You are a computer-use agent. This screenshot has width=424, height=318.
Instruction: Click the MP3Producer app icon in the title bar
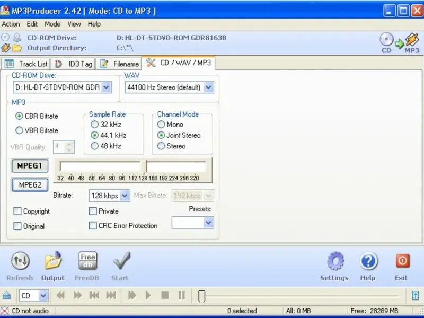(x=5, y=10)
